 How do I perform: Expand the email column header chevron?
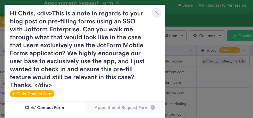tap(191, 50)
